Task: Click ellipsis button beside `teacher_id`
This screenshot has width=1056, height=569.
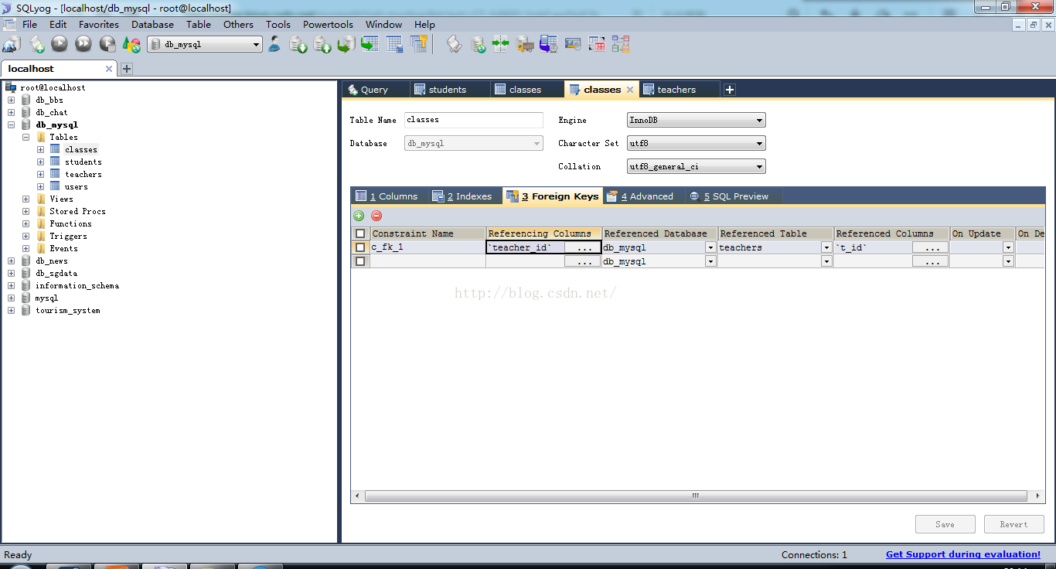Action: click(582, 247)
